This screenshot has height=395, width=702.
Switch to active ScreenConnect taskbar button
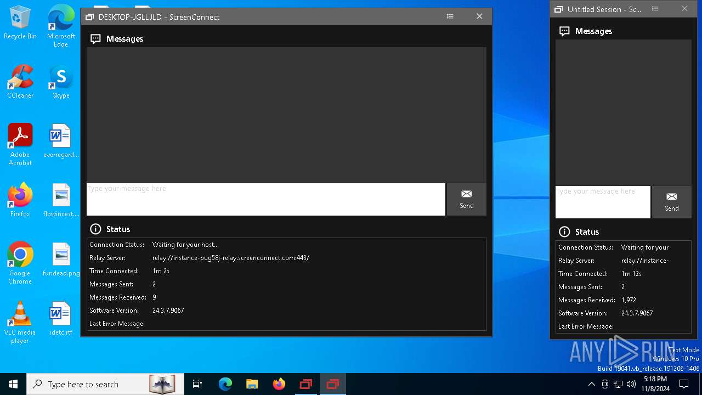(x=333, y=384)
